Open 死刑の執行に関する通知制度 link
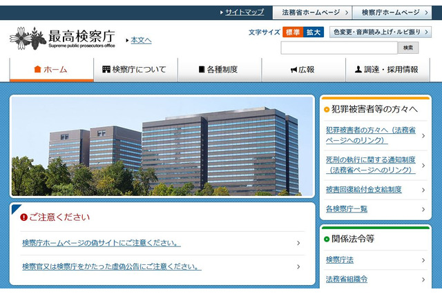Viewport: 442px width, 294px height. (371, 165)
